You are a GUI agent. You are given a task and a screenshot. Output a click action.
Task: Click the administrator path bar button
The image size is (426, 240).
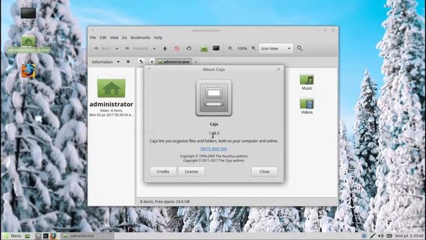174,62
